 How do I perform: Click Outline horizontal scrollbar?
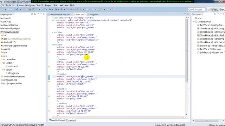207,120
